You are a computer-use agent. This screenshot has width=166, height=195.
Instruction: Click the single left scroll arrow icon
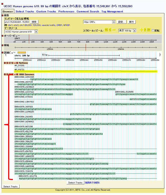(110, 30)
